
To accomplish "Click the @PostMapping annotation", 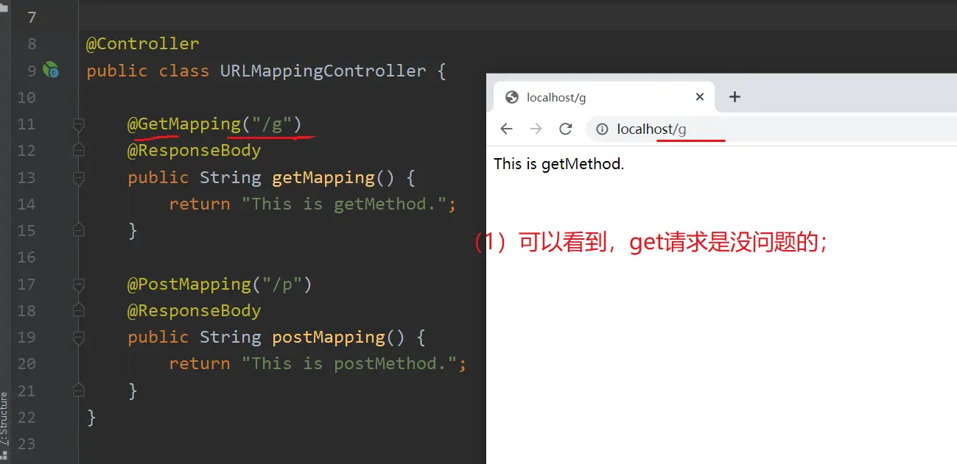I will click(x=189, y=285).
